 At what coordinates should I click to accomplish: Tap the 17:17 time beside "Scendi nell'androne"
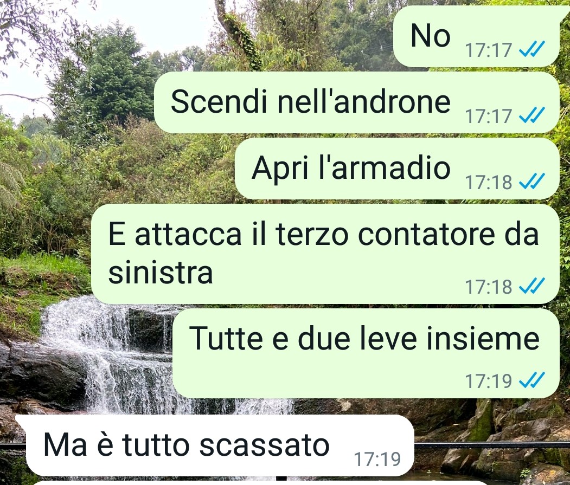pos(488,116)
